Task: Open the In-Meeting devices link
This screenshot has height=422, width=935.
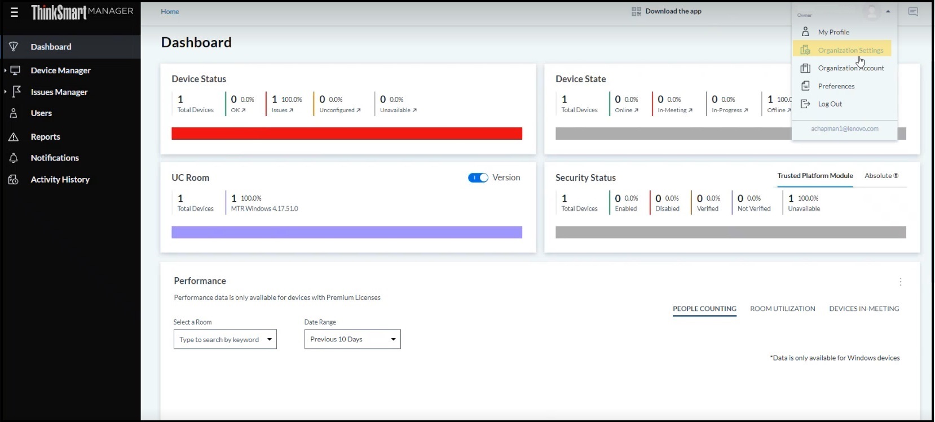Action: point(675,110)
